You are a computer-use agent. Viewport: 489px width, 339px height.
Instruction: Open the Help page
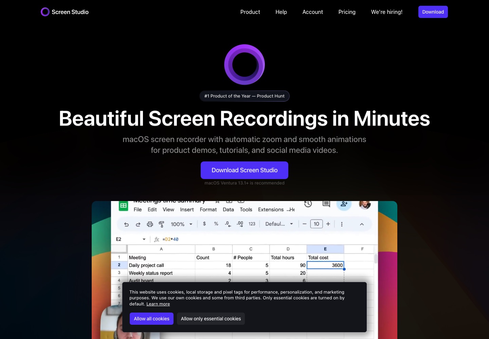281,12
